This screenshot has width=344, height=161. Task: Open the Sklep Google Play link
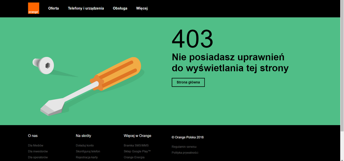tap(137, 151)
